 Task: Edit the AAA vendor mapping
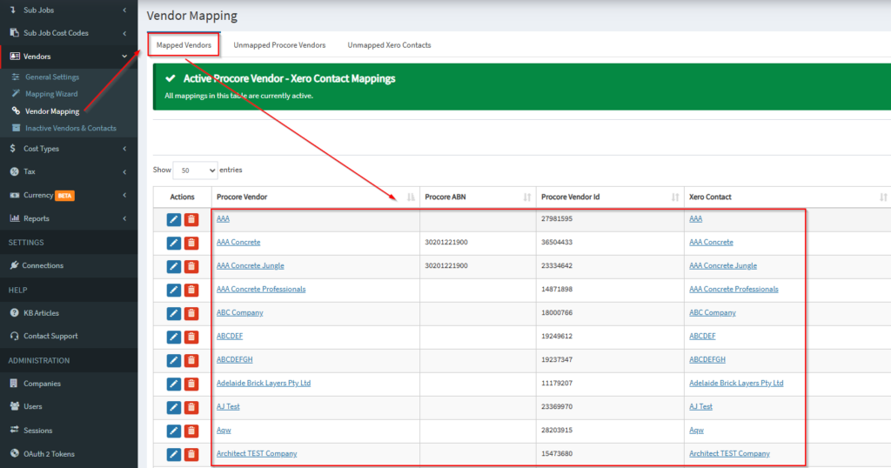[x=174, y=219]
